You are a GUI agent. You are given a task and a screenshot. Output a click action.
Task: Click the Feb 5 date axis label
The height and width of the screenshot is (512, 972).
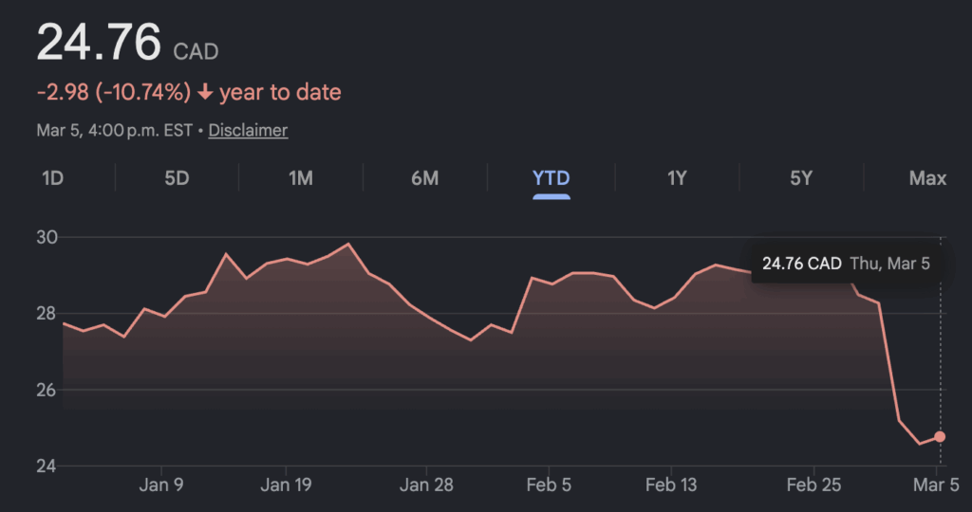click(550, 485)
